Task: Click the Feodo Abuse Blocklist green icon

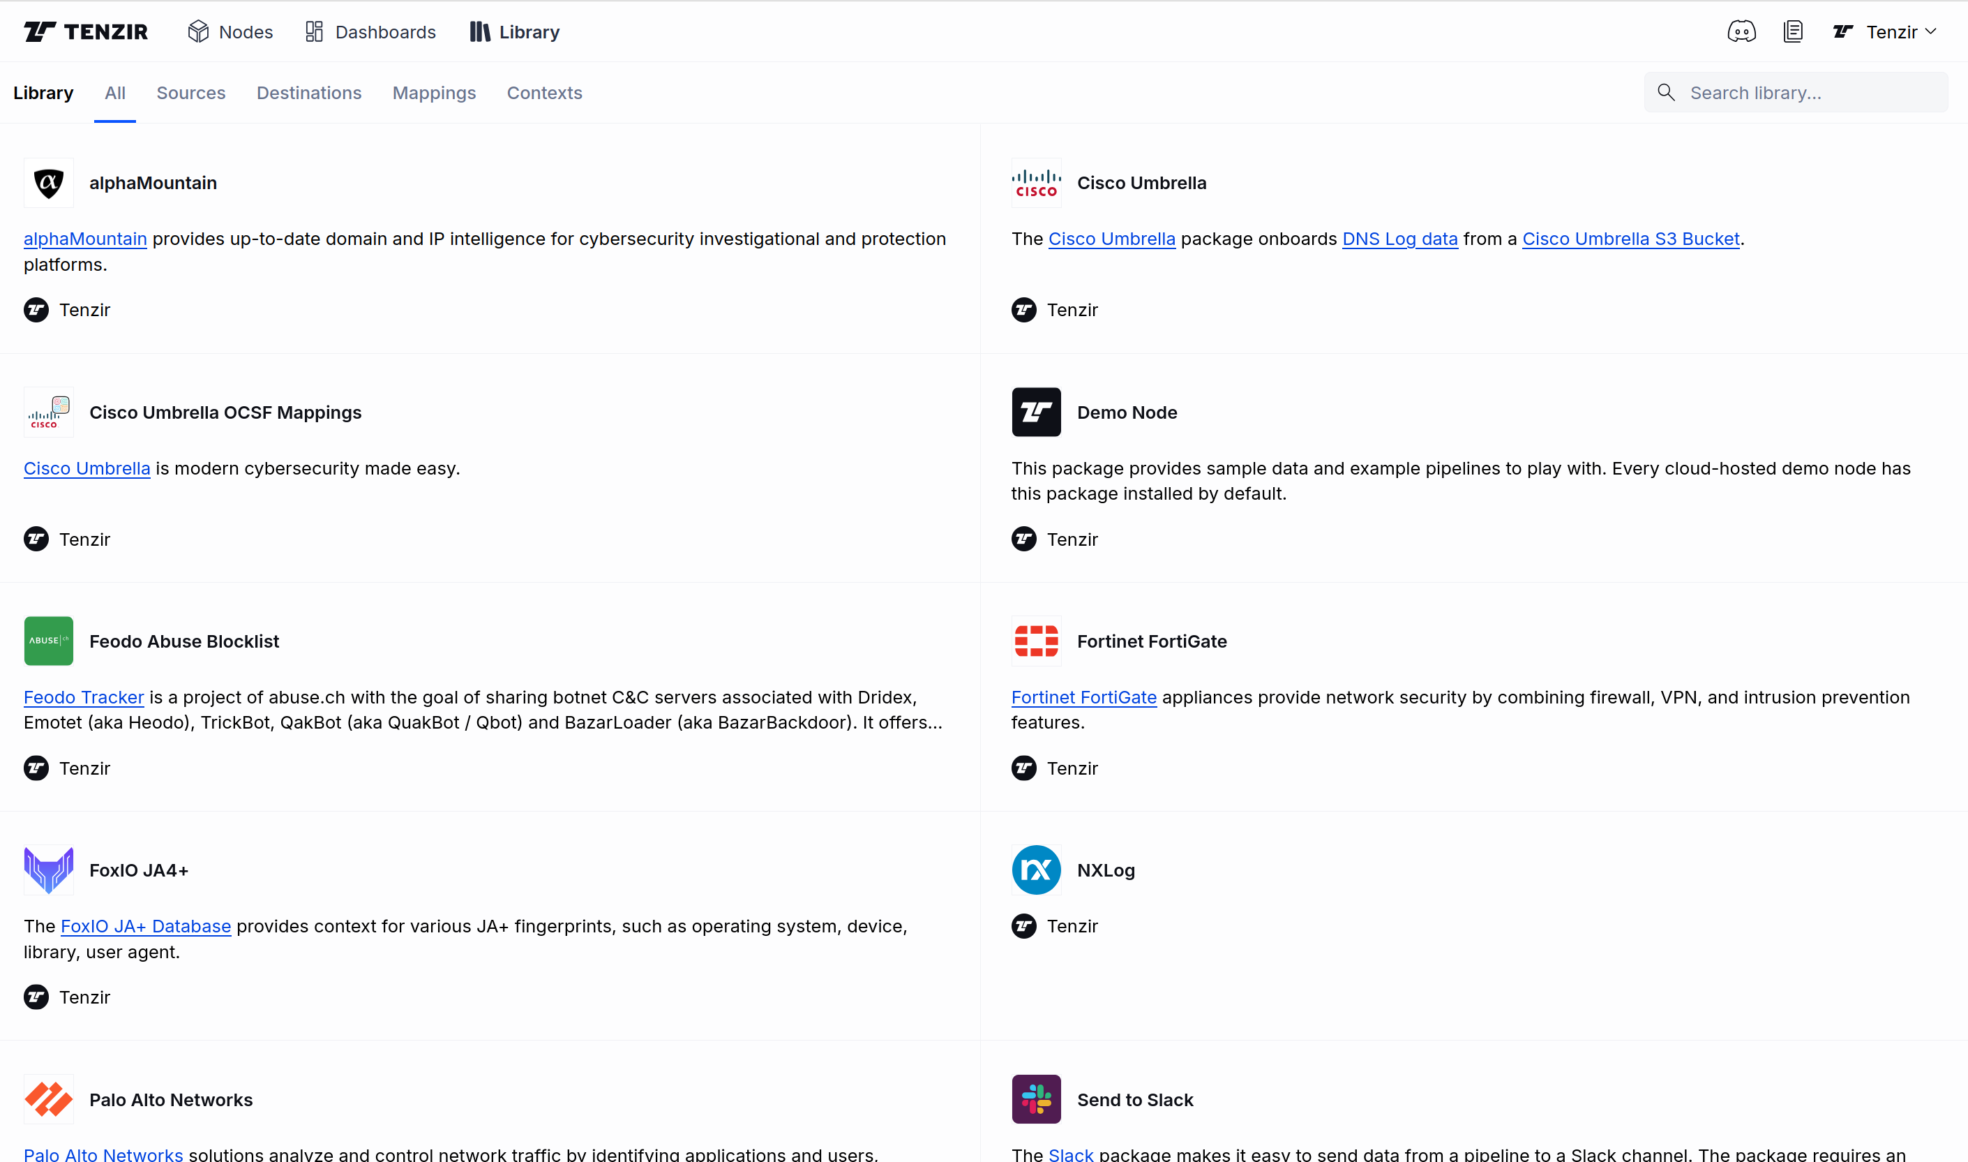Action: 49,641
